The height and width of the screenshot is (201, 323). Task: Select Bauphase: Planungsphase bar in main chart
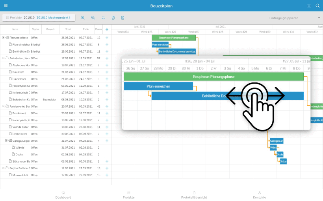pyautogui.click(x=174, y=38)
